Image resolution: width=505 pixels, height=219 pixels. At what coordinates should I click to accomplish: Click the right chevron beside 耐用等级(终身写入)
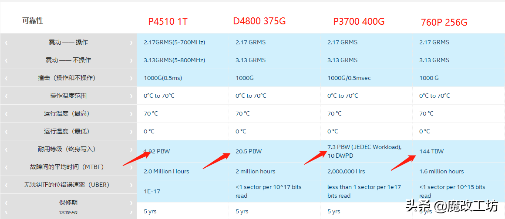pyautogui.click(x=131, y=149)
